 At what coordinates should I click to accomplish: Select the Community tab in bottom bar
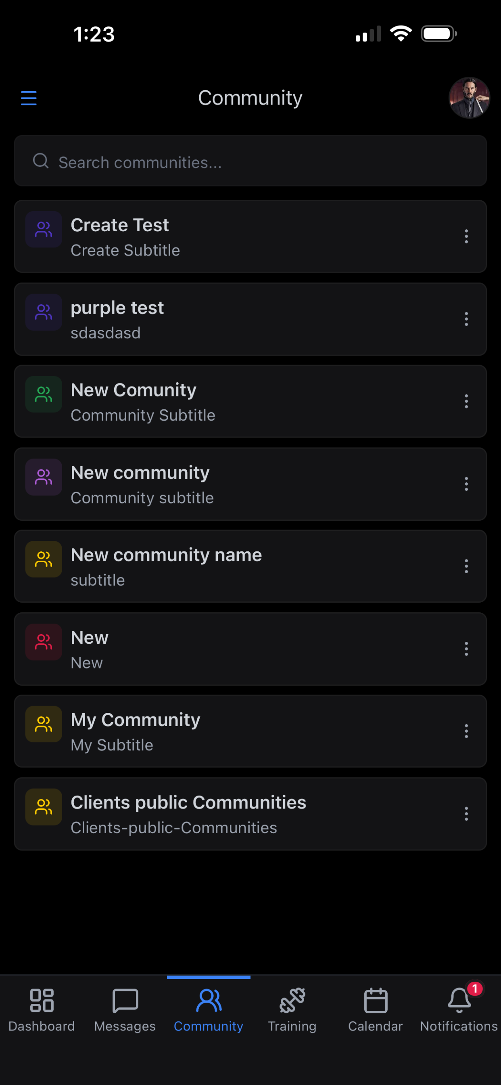tap(209, 1010)
